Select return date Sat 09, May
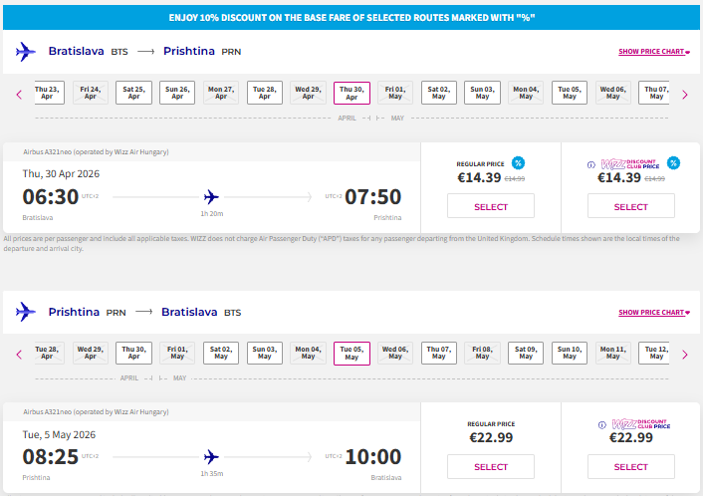Screen dimensions: 703x496 point(526,353)
